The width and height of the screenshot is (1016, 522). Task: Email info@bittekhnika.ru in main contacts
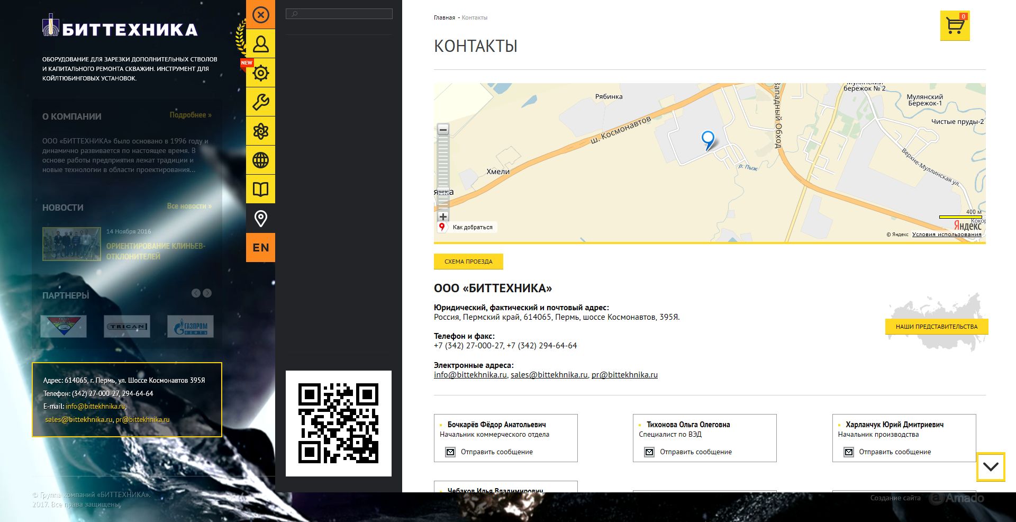point(470,374)
